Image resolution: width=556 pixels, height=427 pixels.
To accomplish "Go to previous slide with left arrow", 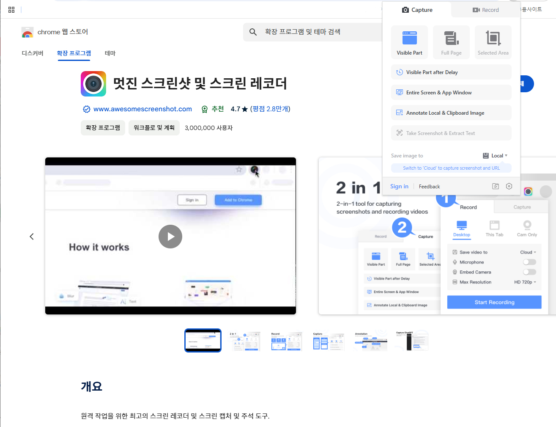I will tap(32, 237).
